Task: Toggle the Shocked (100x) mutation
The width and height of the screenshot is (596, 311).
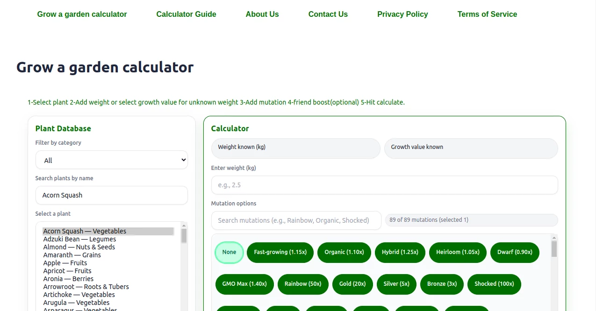Action: point(494,284)
